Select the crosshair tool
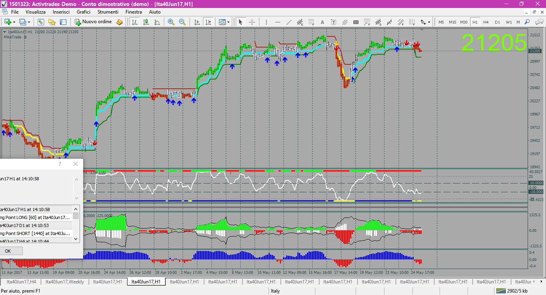The image size is (546, 295). click(x=252, y=22)
